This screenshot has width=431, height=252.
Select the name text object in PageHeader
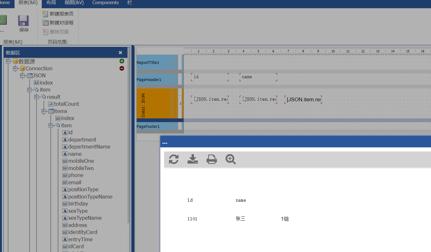[x=258, y=77]
